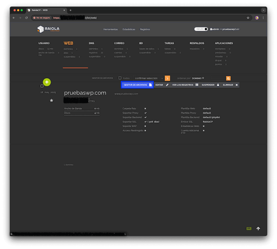Switch to the RESPALDOS section
The image size is (277, 249).
[x=197, y=43]
